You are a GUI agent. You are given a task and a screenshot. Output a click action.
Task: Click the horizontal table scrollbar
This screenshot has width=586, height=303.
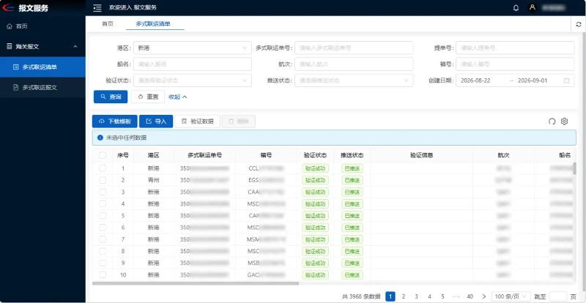pos(196,283)
